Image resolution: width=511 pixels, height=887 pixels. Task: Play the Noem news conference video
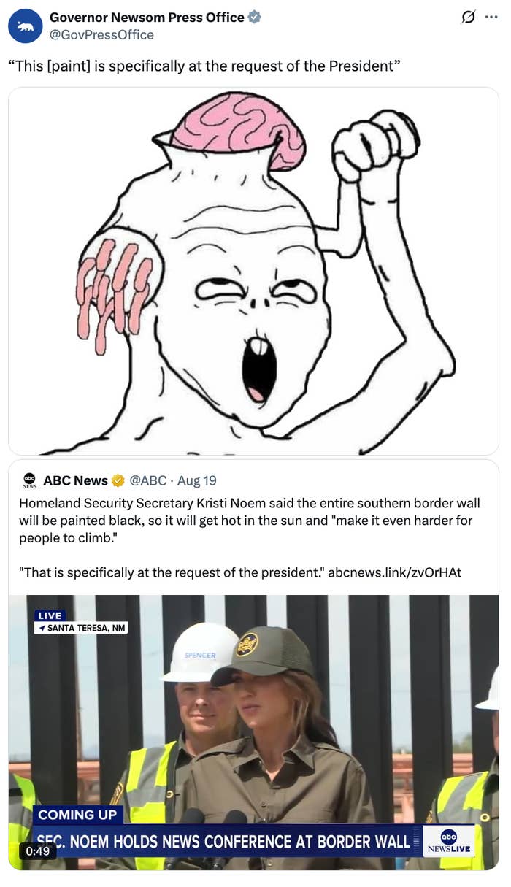(x=253, y=732)
